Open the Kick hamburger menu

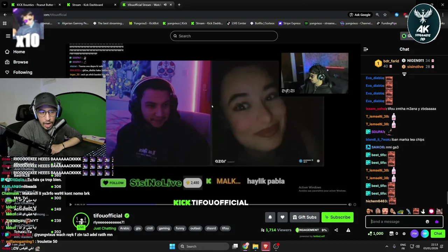8,36
